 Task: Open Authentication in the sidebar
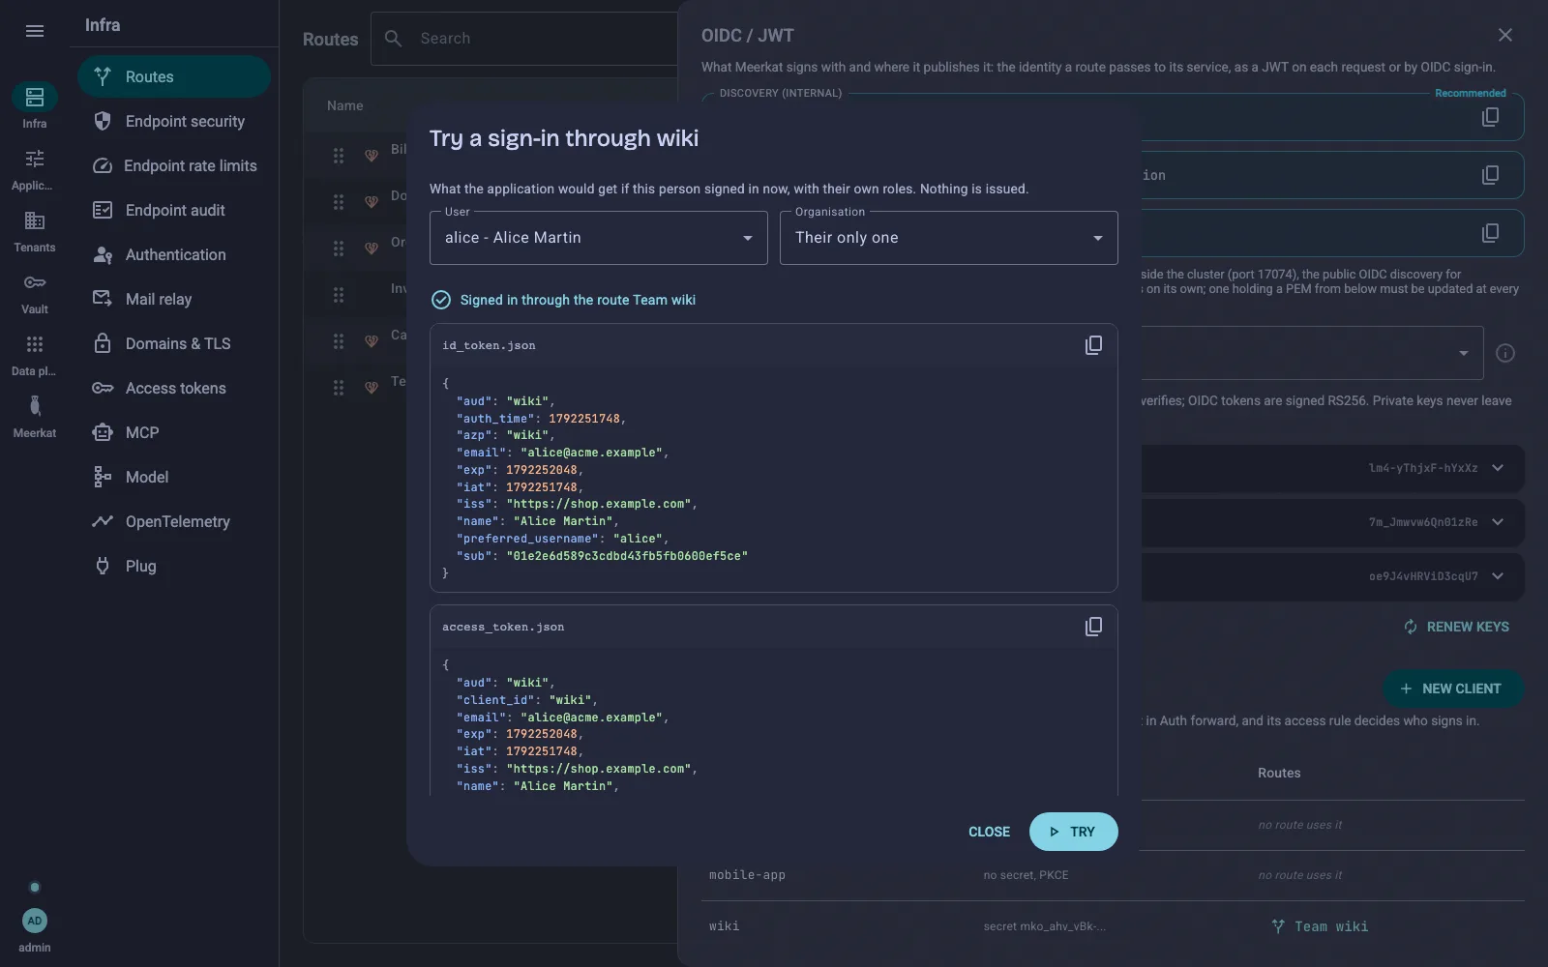pos(174,254)
